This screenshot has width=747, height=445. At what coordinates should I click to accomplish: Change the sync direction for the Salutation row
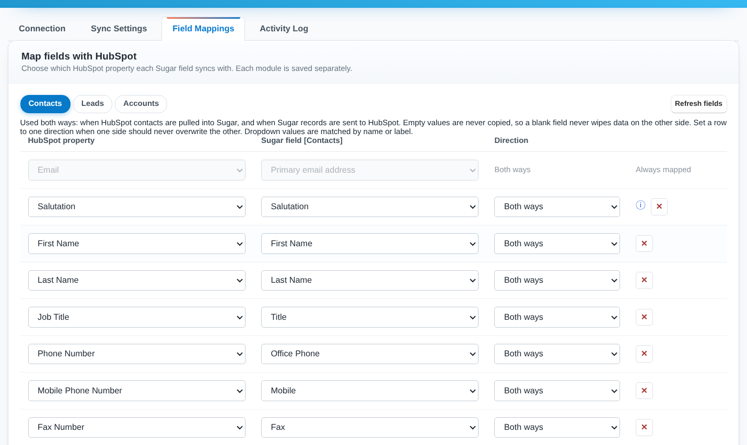pos(557,207)
